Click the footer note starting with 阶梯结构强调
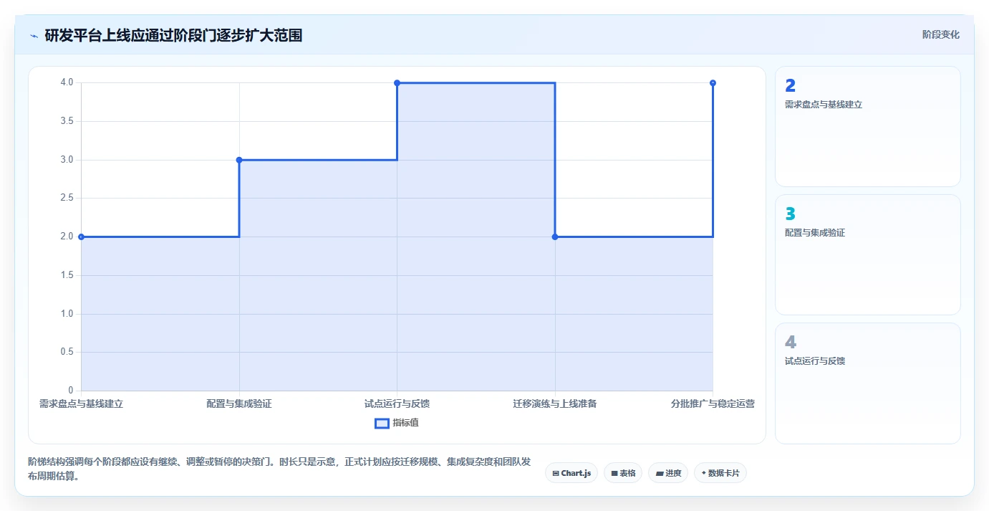989x511 pixels. [x=279, y=469]
